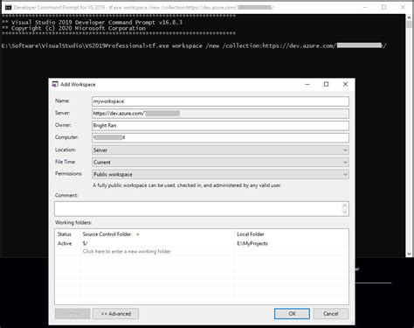This screenshot has width=414, height=328.
Task: Select the Active status cell
Action: click(65, 243)
